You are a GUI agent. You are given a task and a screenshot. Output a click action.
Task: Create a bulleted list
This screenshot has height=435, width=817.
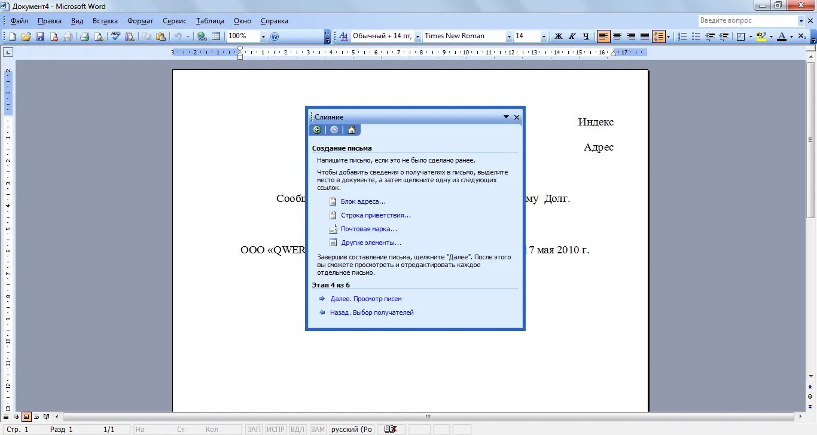tap(696, 36)
